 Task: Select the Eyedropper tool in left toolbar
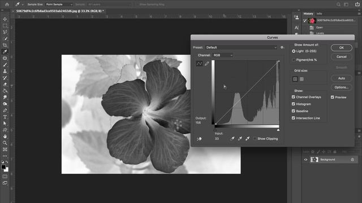coord(5,51)
